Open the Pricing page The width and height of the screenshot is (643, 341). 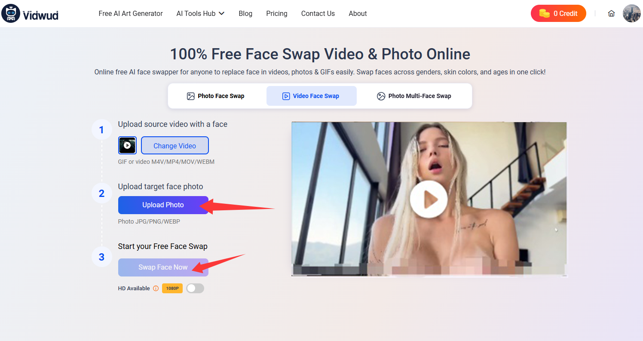pyautogui.click(x=277, y=14)
